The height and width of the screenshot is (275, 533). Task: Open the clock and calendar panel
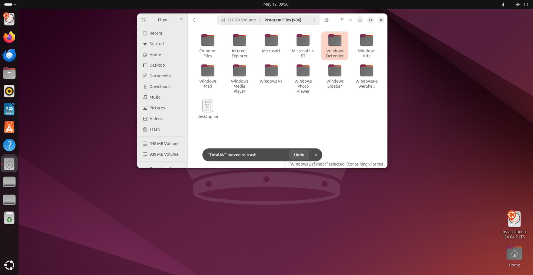(x=276, y=4)
